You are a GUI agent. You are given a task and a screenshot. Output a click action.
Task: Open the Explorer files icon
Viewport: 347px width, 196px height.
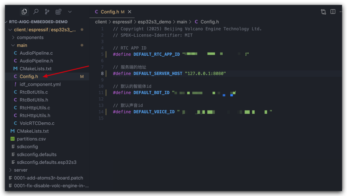[x=24, y=12]
